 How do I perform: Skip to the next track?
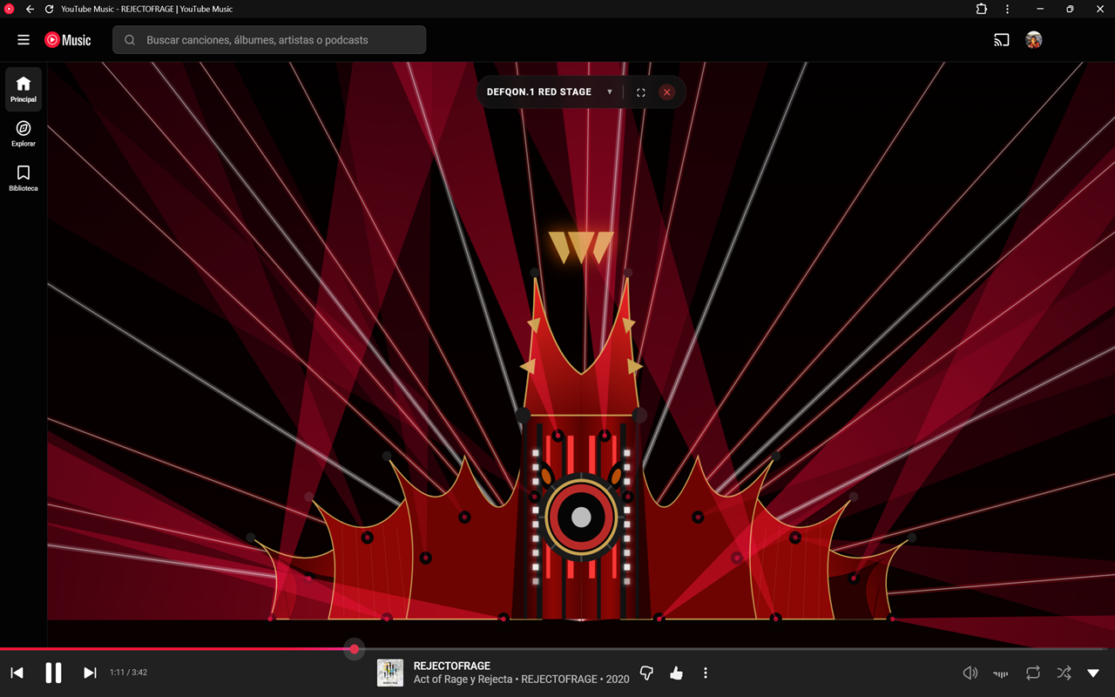(x=90, y=673)
